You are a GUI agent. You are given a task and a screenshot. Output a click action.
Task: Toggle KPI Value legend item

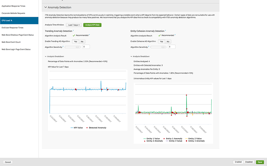click(x=76, y=128)
